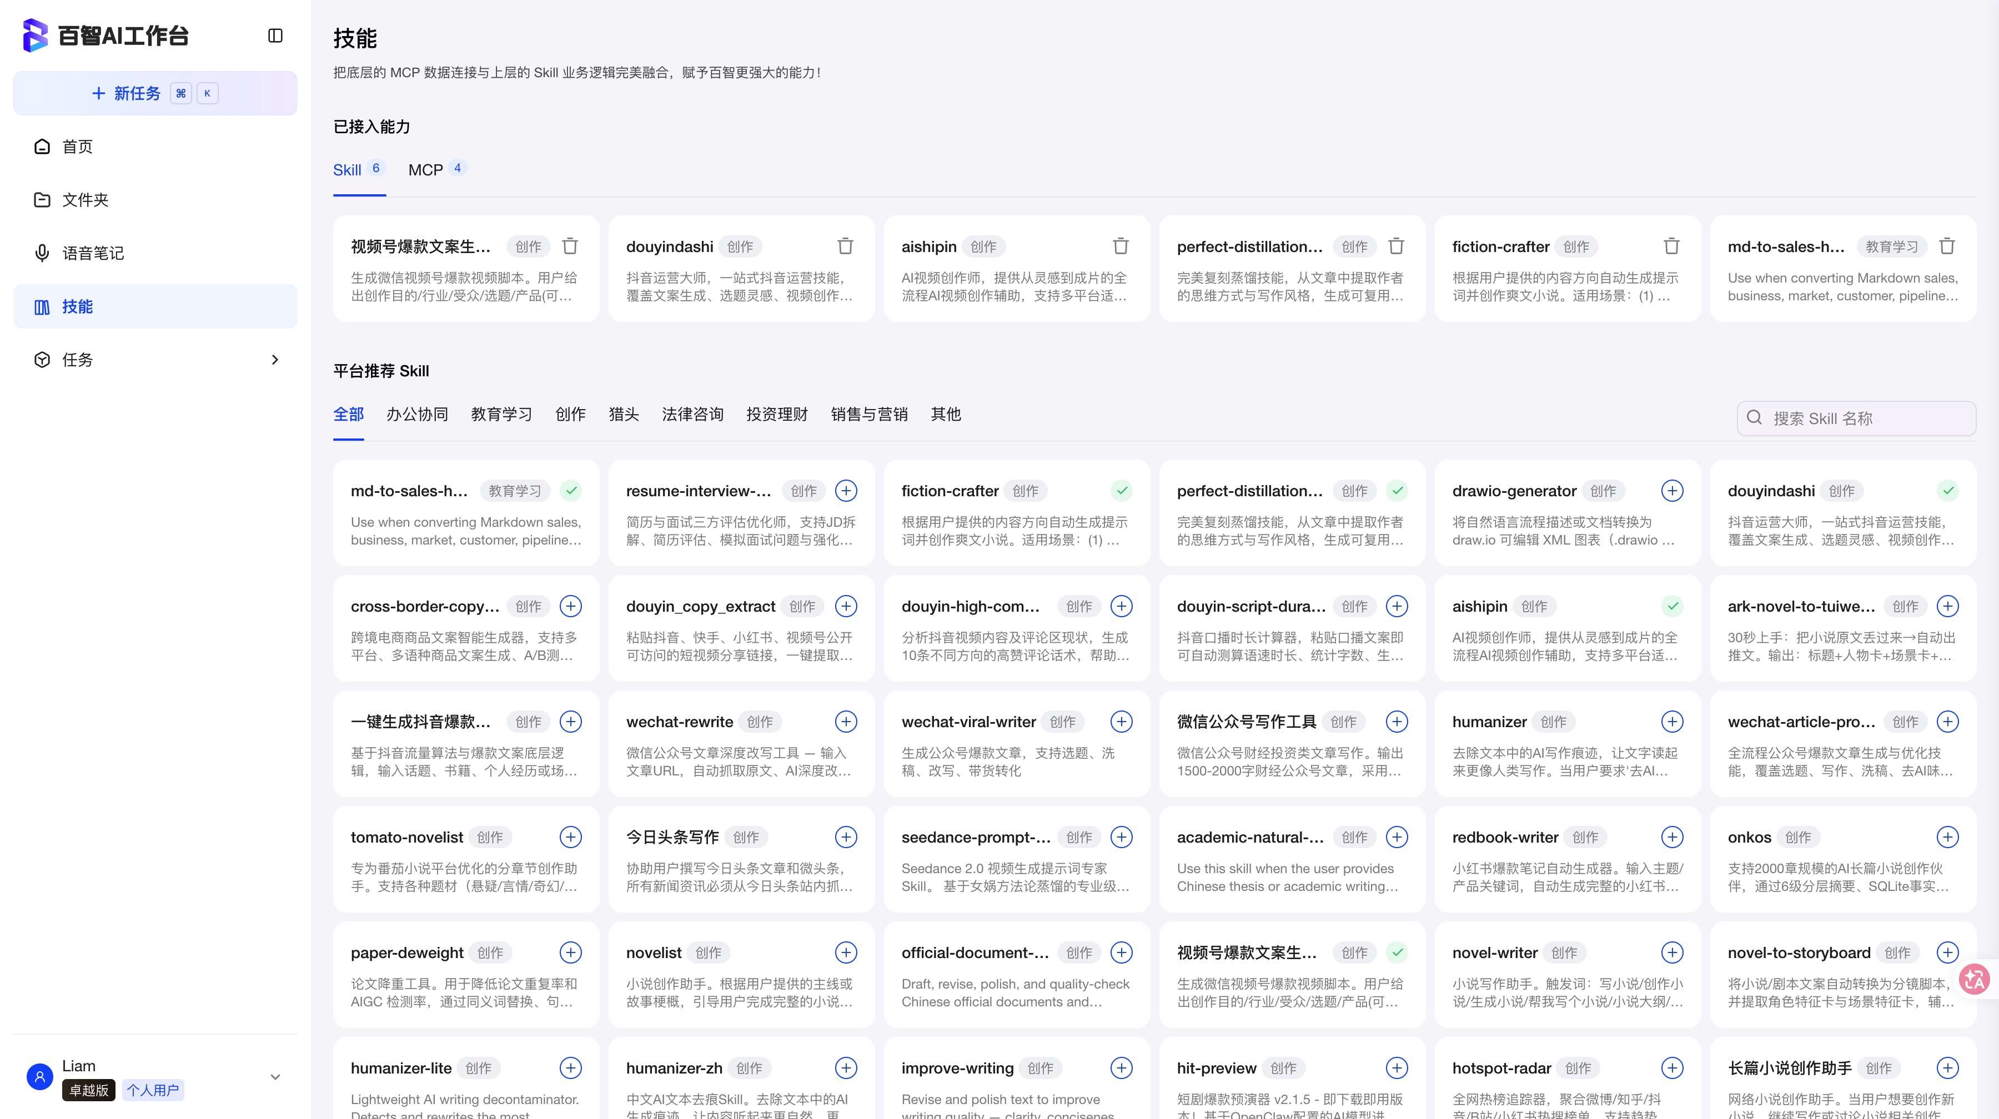Add the 微信公众号写作工具 skill
This screenshot has width=1999, height=1119.
[x=1397, y=722]
